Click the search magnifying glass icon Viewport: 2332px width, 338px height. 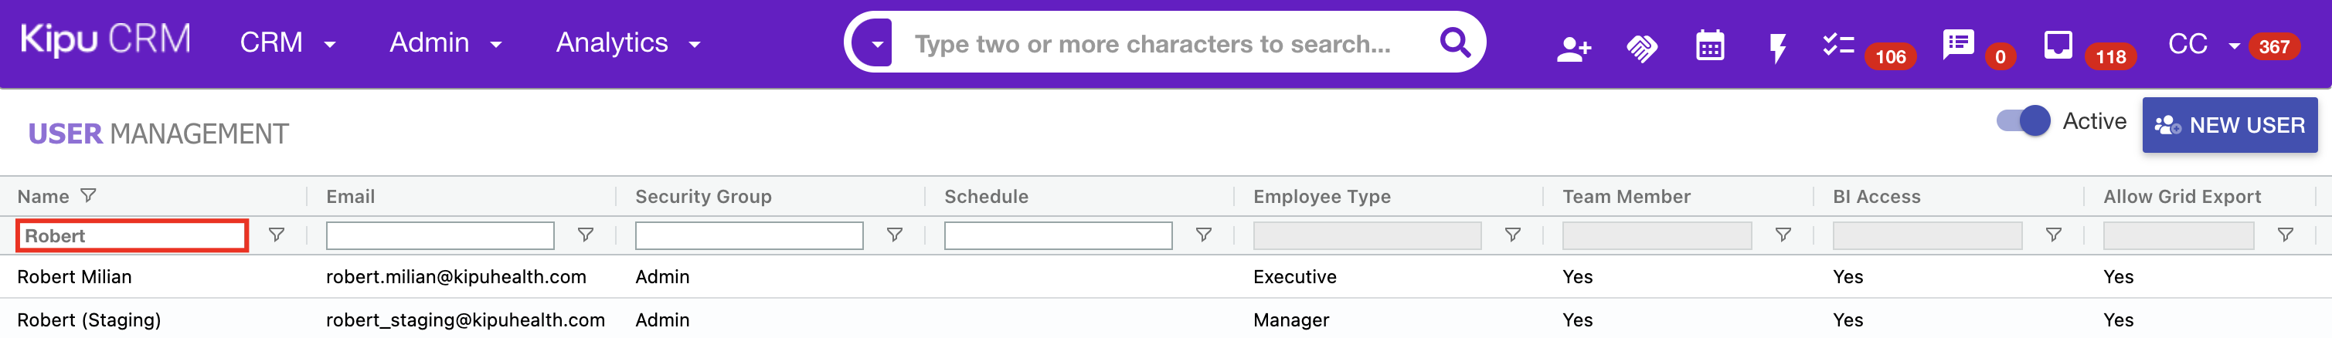(x=1454, y=42)
